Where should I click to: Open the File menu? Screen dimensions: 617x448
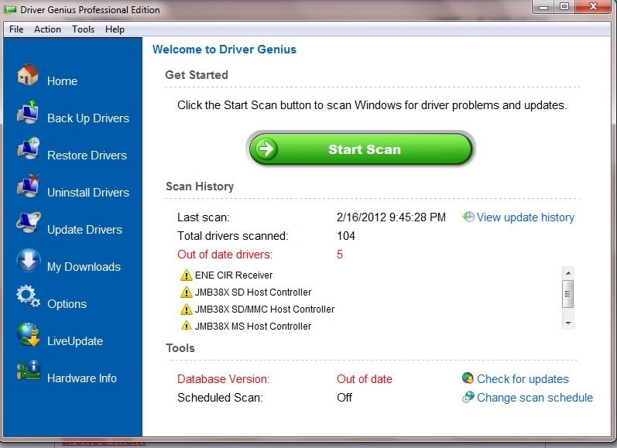click(x=16, y=29)
